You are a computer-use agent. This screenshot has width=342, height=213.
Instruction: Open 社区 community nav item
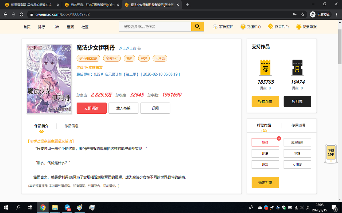click(85, 27)
